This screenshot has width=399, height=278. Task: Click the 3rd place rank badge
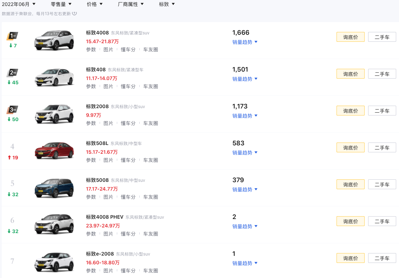[x=12, y=110]
